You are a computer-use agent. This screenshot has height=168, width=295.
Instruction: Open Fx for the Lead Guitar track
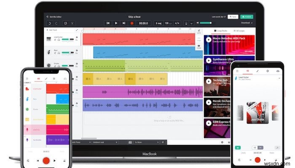pyautogui.click(x=77, y=40)
